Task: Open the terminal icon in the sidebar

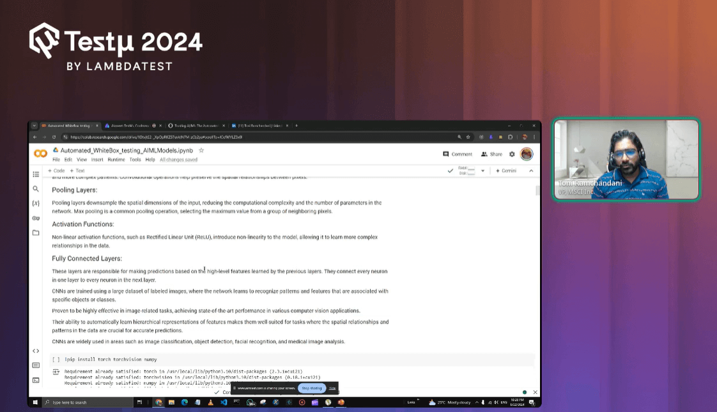Action: pos(36,380)
